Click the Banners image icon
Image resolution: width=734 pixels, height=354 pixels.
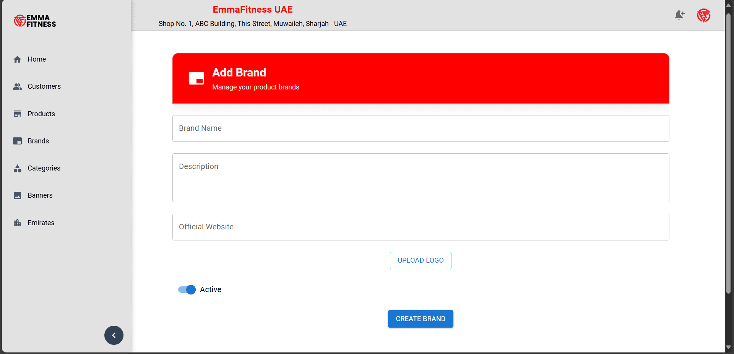point(17,195)
